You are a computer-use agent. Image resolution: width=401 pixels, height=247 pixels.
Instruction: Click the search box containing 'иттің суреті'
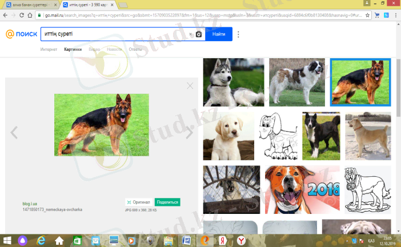(x=114, y=34)
